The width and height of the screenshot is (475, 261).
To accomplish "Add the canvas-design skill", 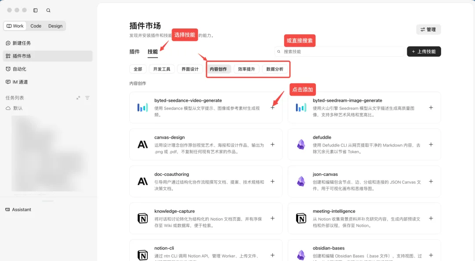I will pyautogui.click(x=273, y=144).
